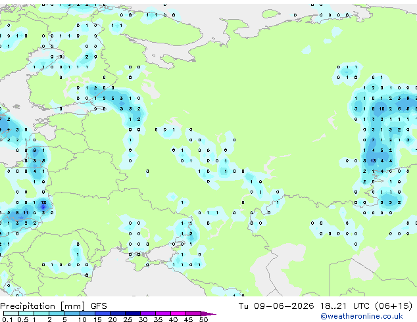Click the '(06+15)' forecast run text
This screenshot has height=322, width=417.
point(393,306)
